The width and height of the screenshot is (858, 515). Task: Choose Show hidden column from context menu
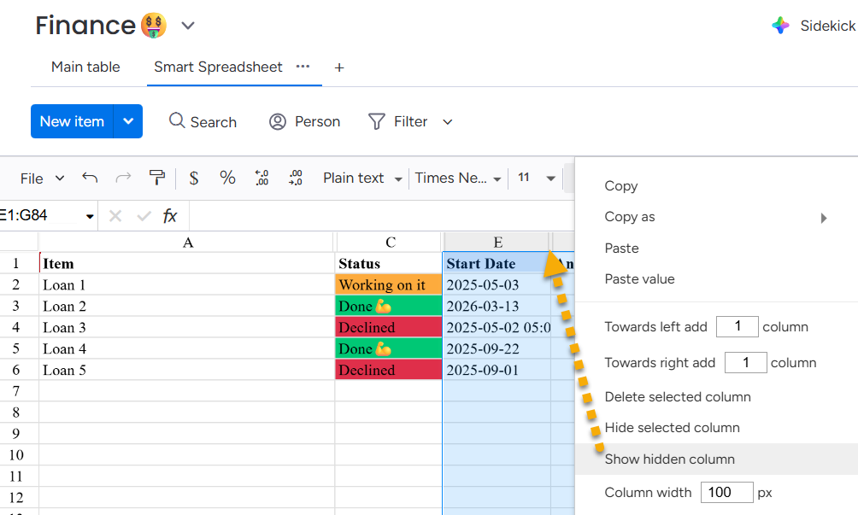669,459
